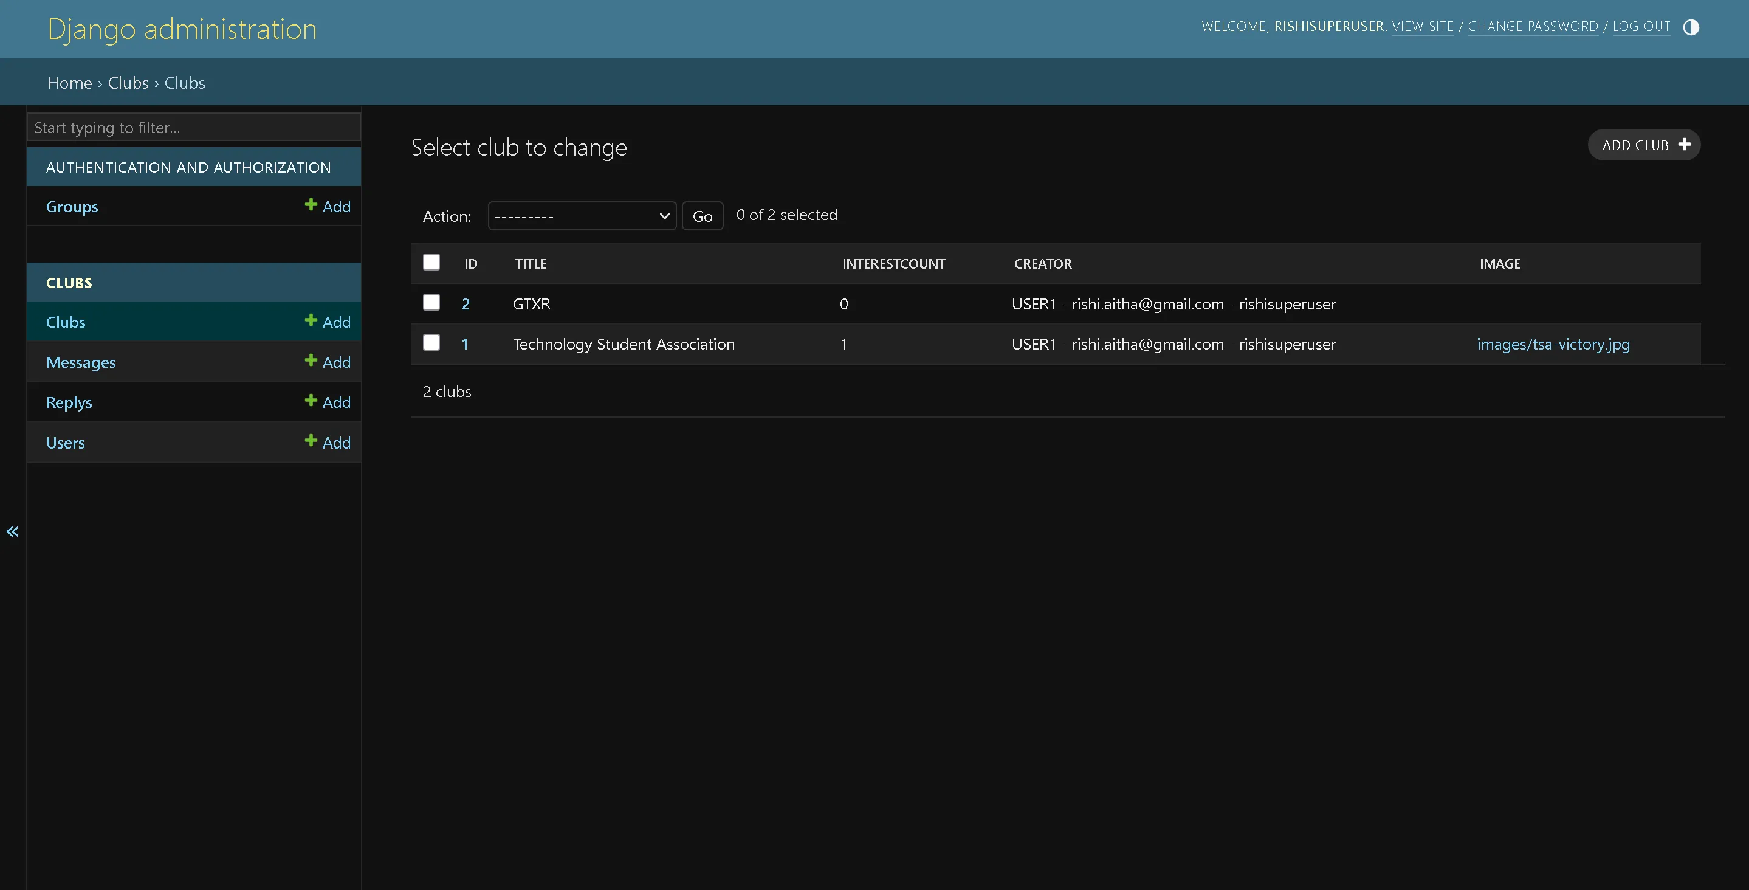
Task: Click the plus icon on ADD CLUB button
Action: pyautogui.click(x=1685, y=144)
